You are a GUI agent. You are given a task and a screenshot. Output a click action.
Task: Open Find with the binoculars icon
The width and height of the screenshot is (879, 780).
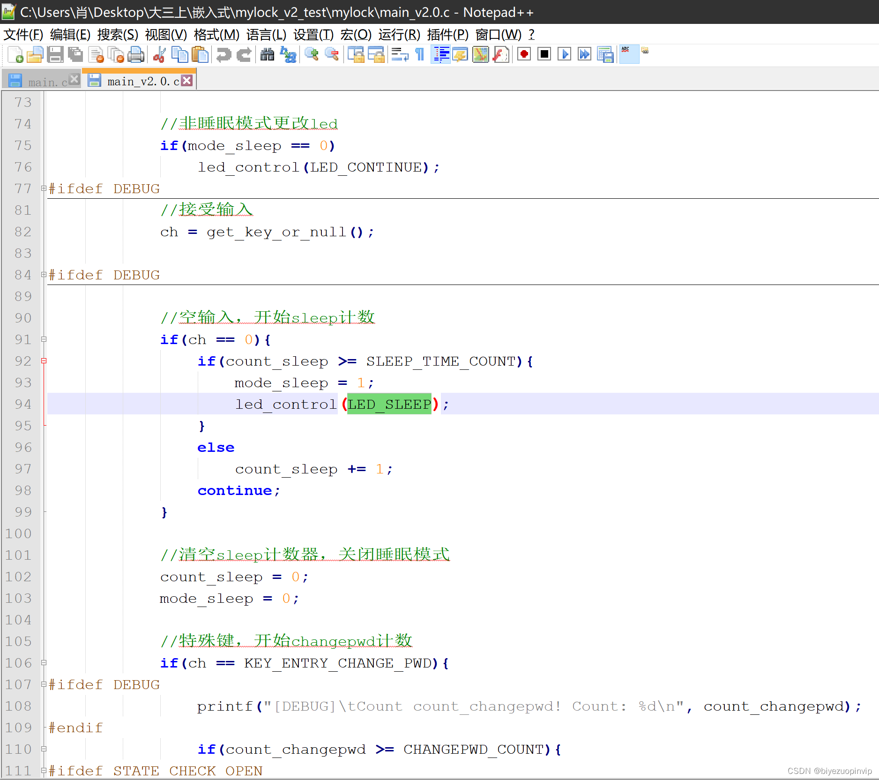267,55
